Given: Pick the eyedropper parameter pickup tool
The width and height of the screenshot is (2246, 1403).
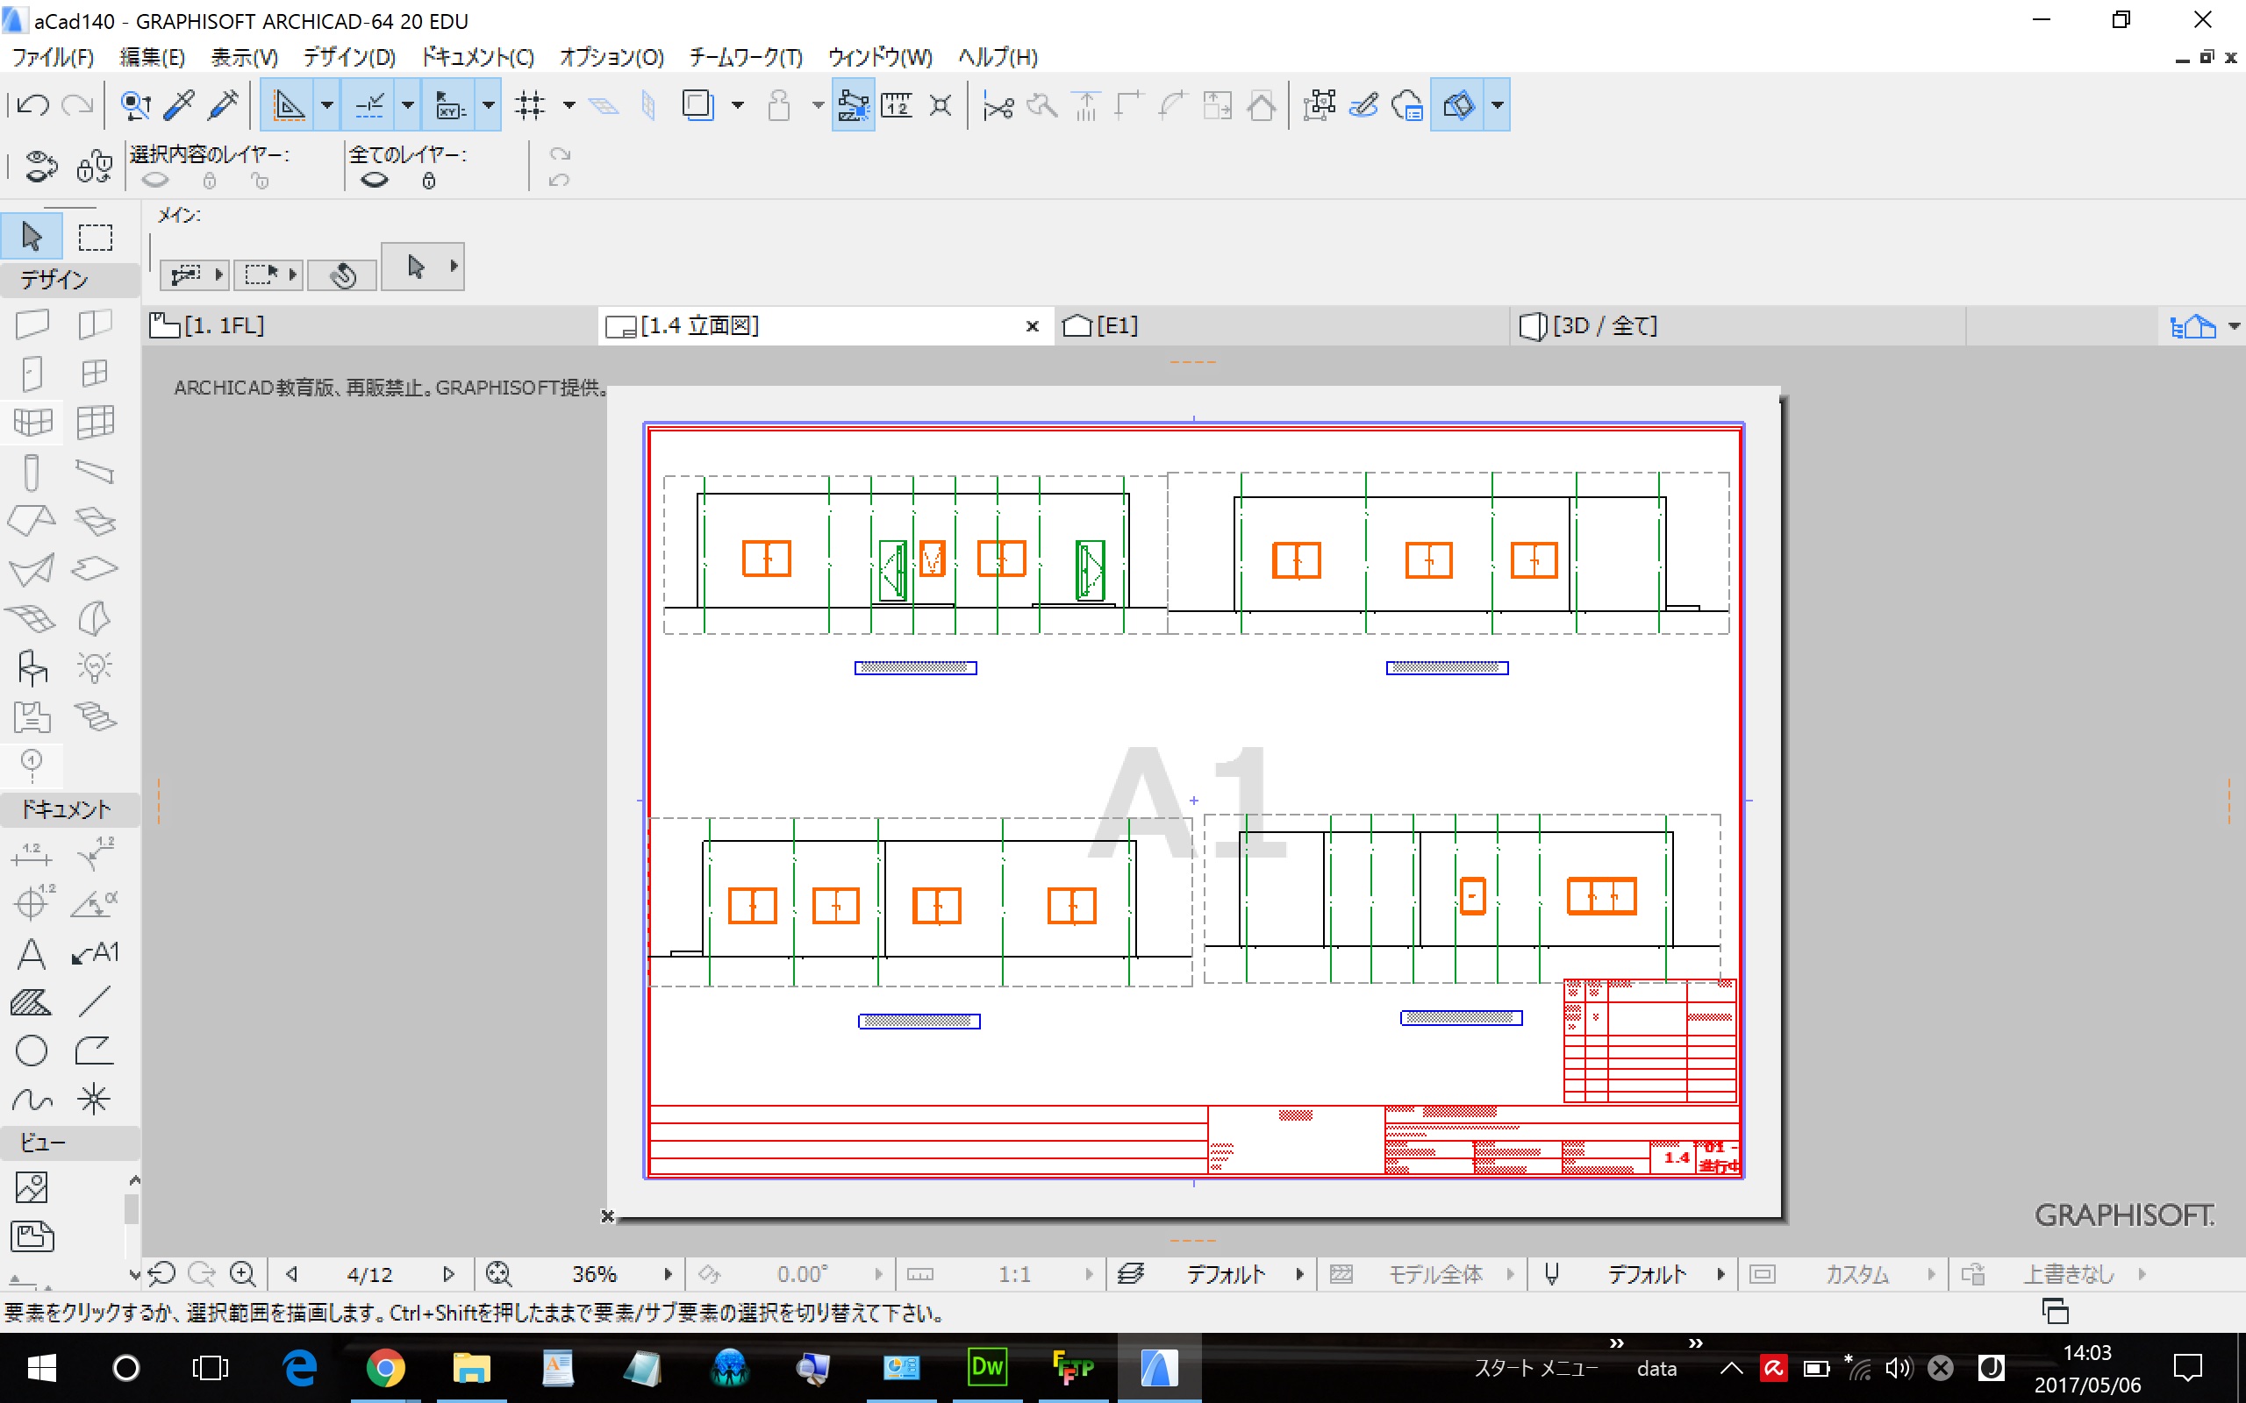Looking at the screenshot, I should click(x=179, y=106).
